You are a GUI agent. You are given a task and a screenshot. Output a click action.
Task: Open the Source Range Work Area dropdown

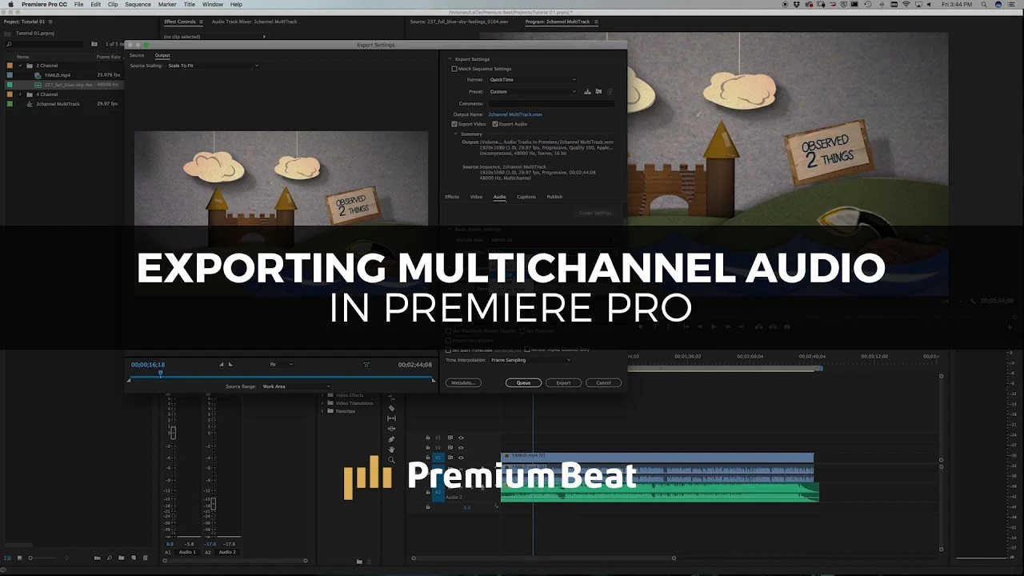point(295,386)
